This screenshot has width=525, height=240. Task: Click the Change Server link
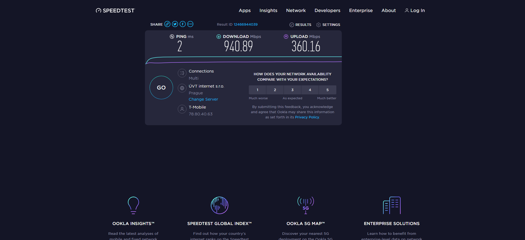203,99
